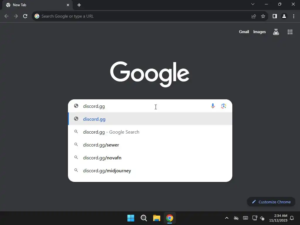Viewport: 300px width, 225px height.
Task: Open the clock showing 2:34 AM
Action: (x=278, y=218)
